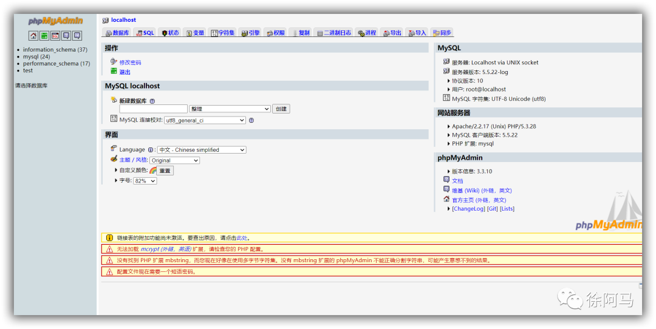Click the new database icon beside 新建数据库
The height and width of the screenshot is (329, 656).
pos(114,100)
